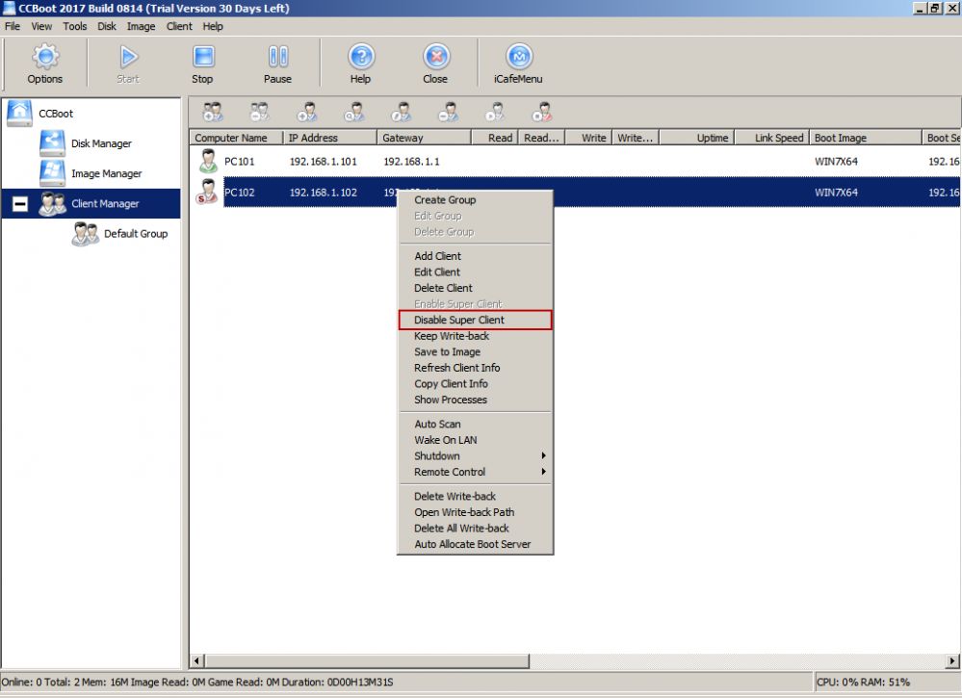Open the File menu
The height and width of the screenshot is (698, 962).
coord(13,26)
